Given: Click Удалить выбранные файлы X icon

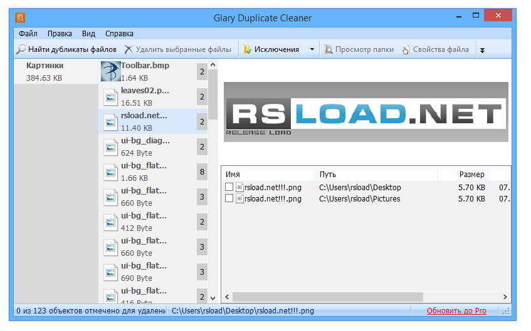Looking at the screenshot, I should coord(129,49).
